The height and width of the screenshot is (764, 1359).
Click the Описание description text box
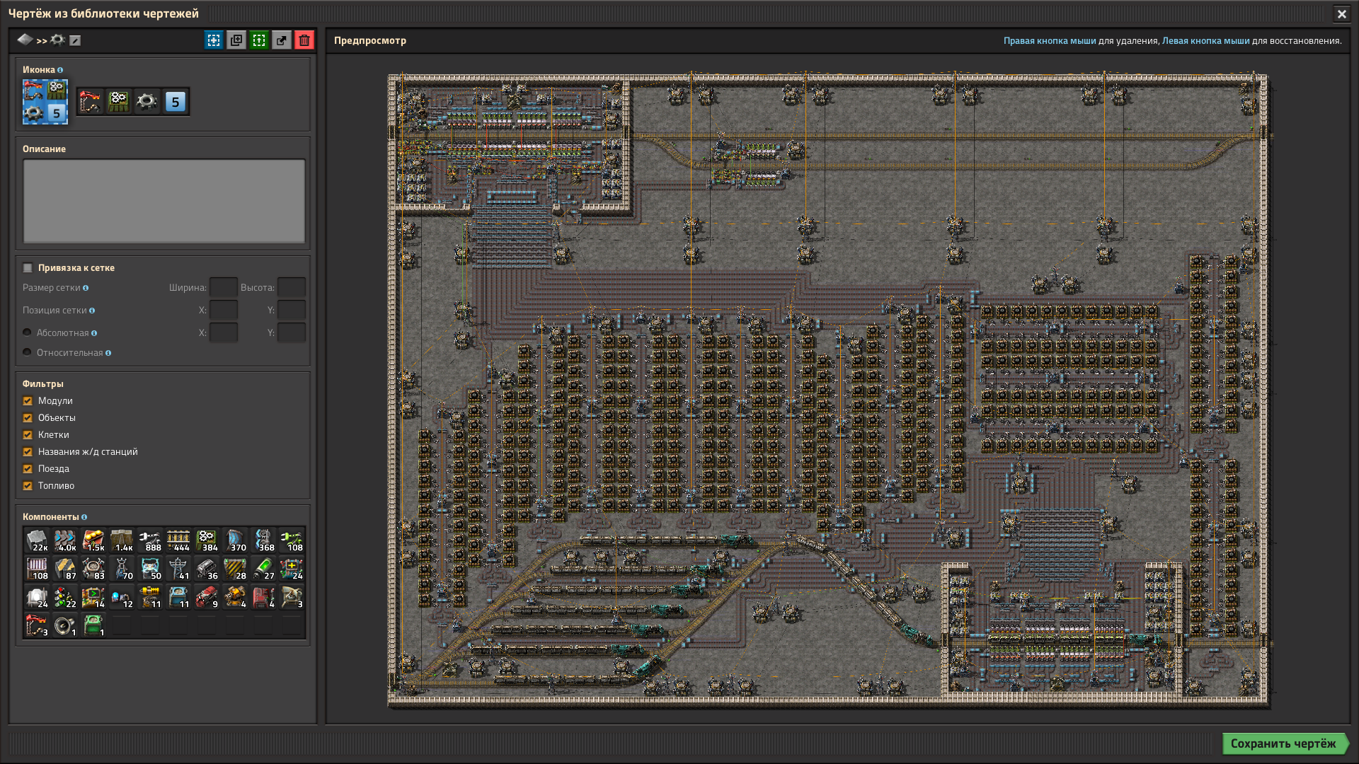164,202
